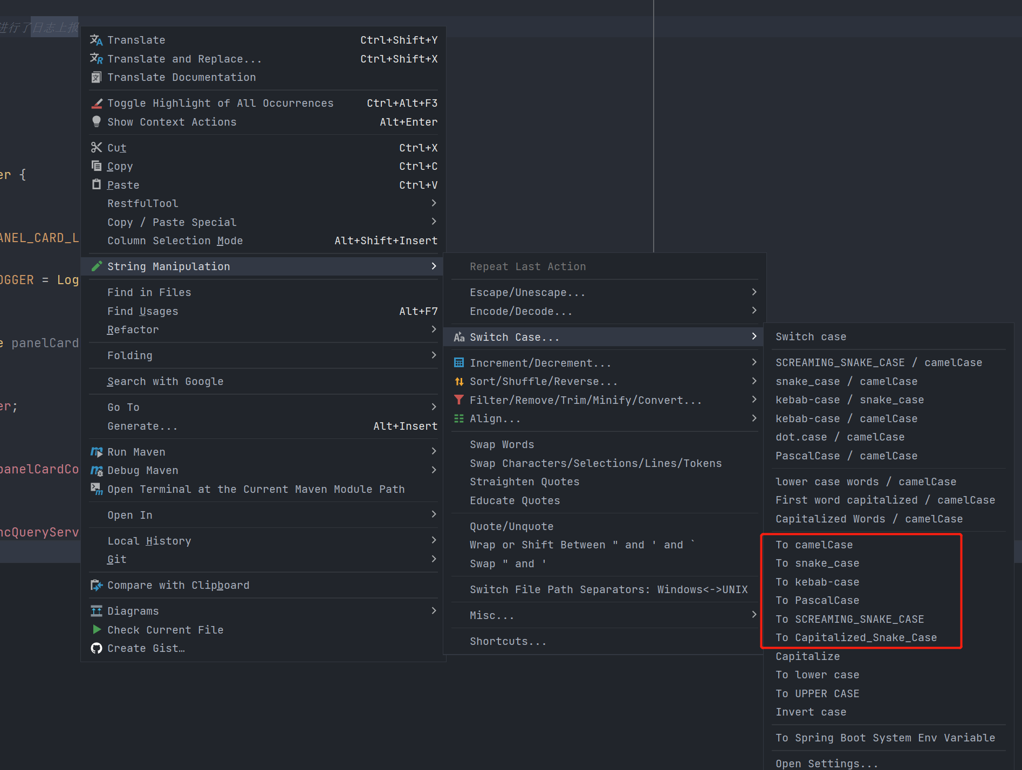Click the Open Terminal Maven icon
This screenshot has width=1022, height=770.
[97, 489]
